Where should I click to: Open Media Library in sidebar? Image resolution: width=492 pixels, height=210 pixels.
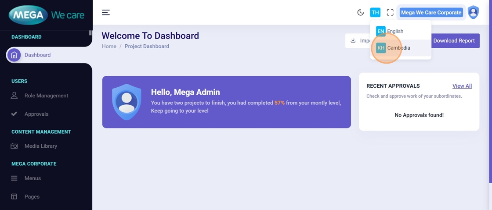point(41,146)
